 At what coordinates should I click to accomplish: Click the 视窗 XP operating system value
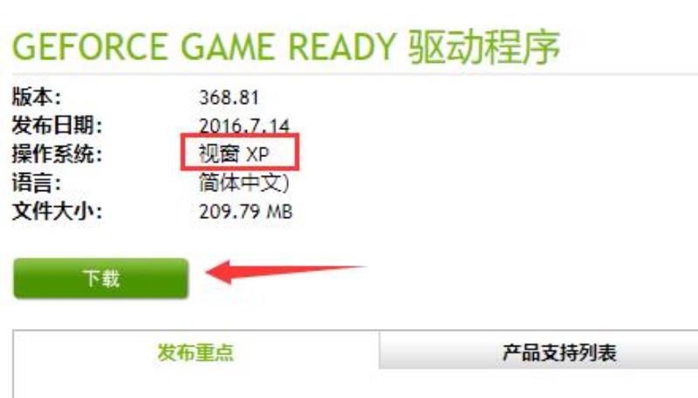234,154
